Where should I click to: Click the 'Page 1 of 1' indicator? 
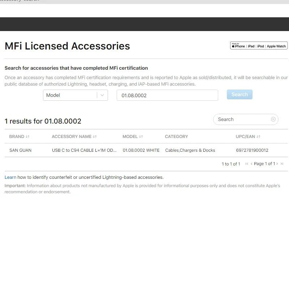pyautogui.click(x=264, y=164)
